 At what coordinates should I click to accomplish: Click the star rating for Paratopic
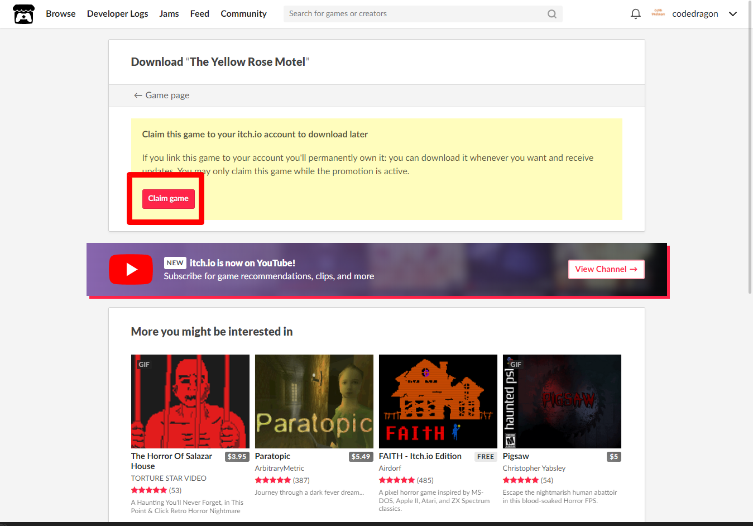coord(273,480)
